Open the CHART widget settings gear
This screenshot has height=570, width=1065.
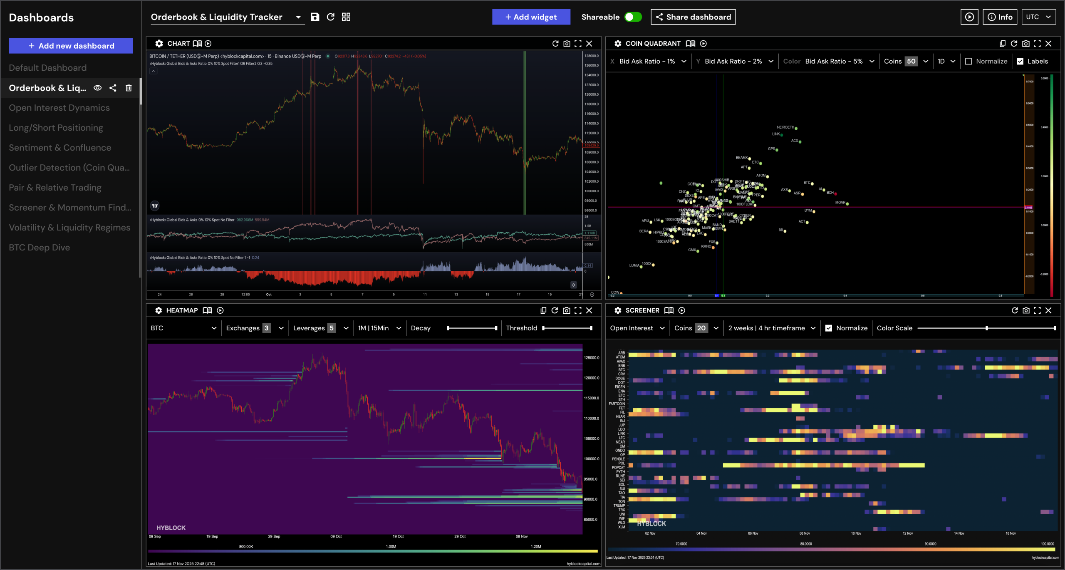click(x=159, y=43)
